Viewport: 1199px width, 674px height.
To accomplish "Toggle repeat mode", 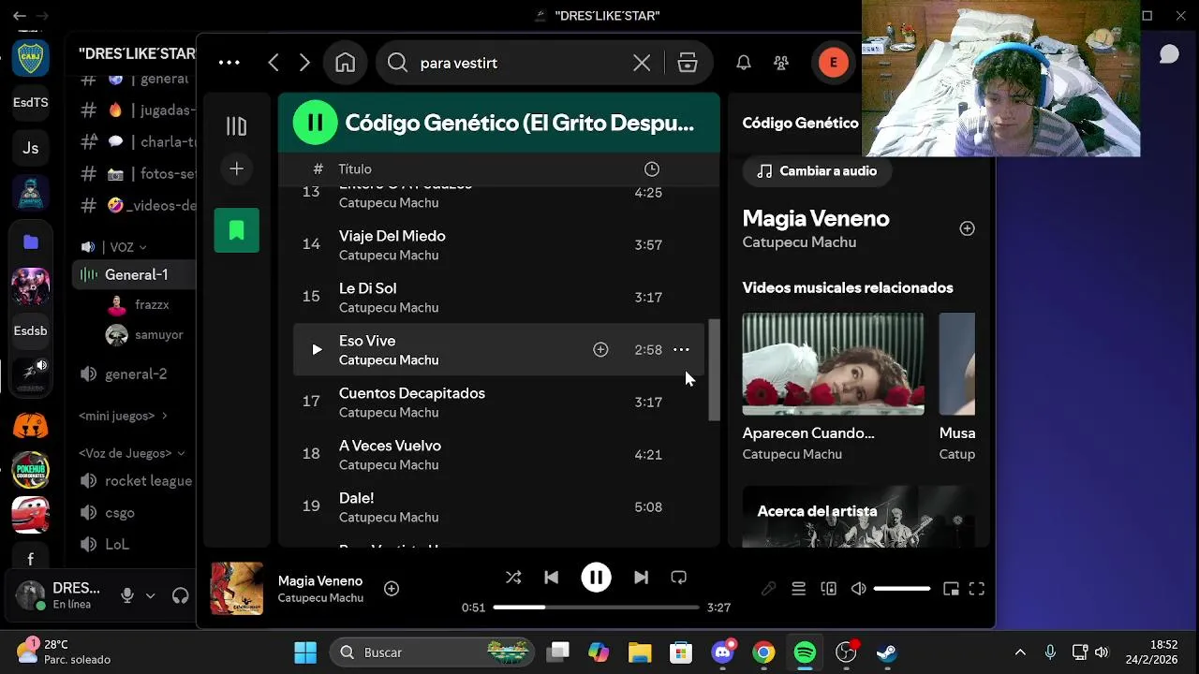I will (x=679, y=578).
